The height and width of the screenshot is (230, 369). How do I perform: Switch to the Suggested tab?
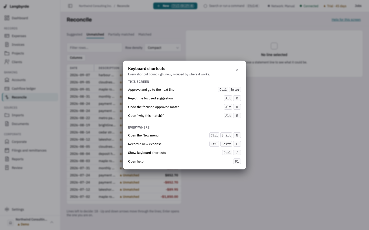coord(74,34)
